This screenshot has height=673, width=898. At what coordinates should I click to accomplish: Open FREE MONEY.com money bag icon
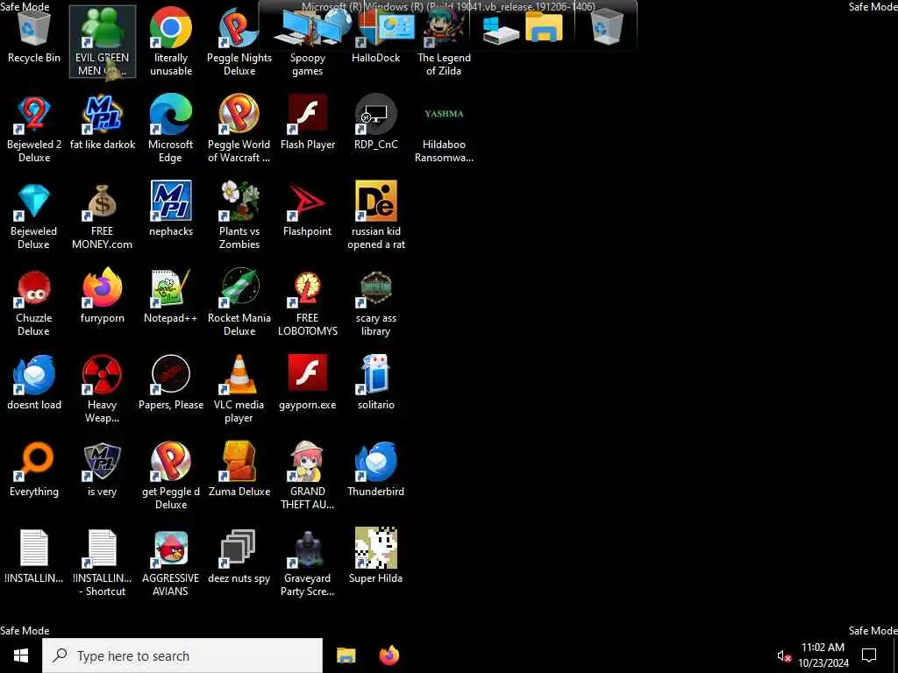pos(103,216)
